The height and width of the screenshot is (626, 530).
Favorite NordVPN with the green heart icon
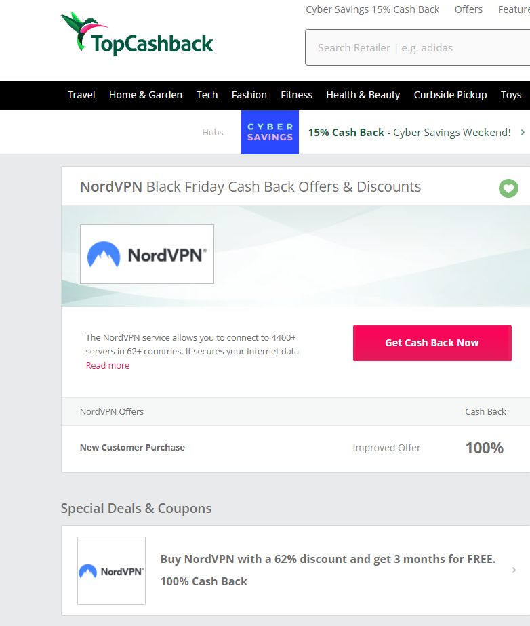(508, 188)
